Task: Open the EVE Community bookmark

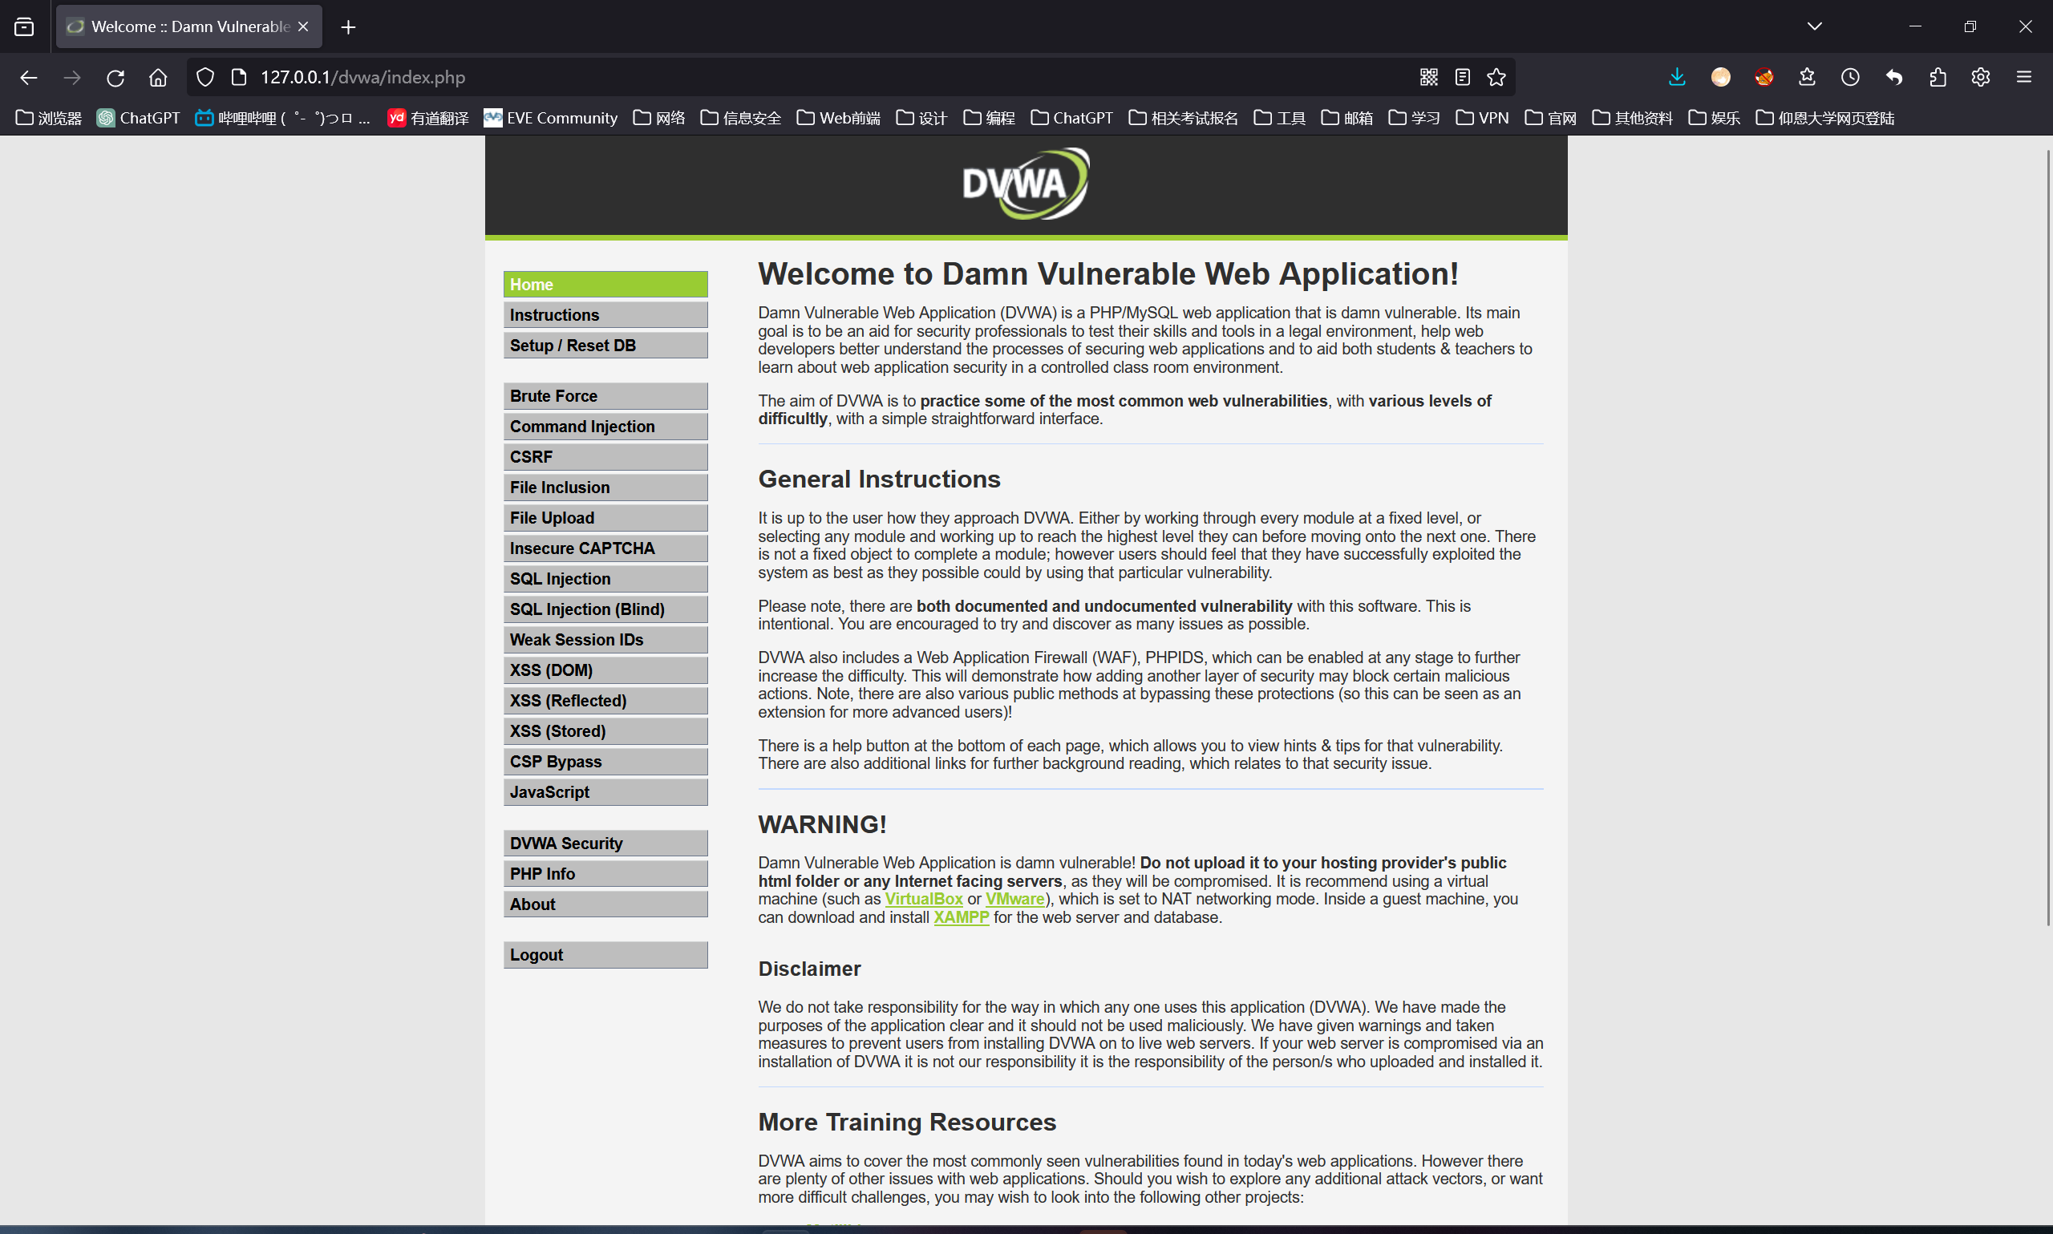Action: click(550, 118)
